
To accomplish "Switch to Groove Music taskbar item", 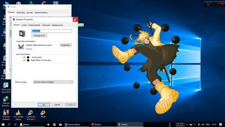I will pyautogui.click(x=77, y=125).
